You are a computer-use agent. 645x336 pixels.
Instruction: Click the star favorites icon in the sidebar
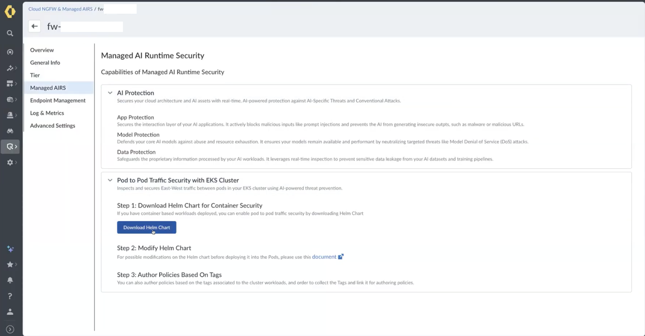[x=10, y=264]
